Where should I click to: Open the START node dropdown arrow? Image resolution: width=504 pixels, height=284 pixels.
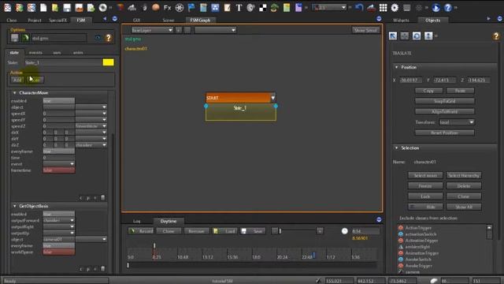coord(273,98)
